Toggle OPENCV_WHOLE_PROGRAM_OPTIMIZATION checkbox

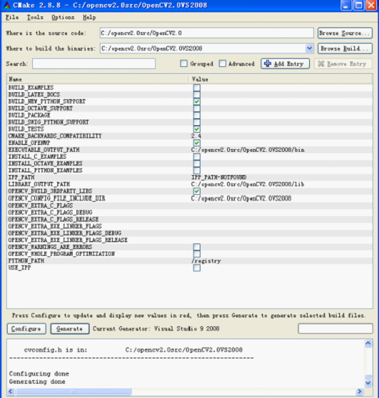tap(197, 254)
